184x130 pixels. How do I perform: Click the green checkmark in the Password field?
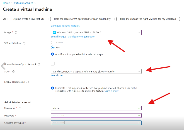coord(139,115)
